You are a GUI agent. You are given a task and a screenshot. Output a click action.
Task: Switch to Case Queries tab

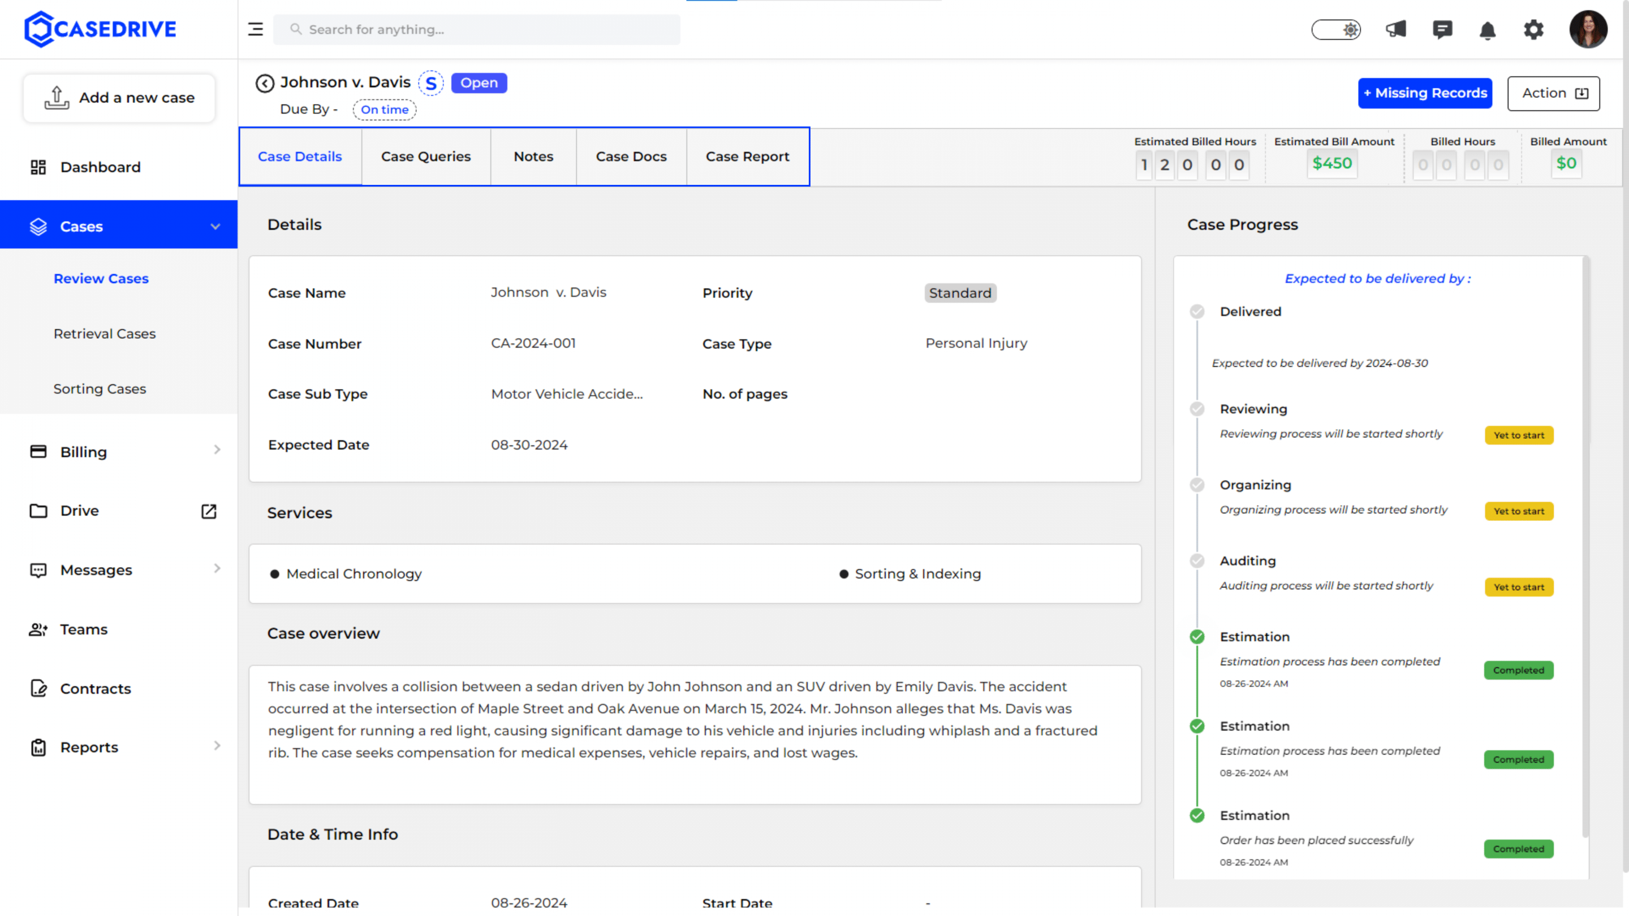coord(425,157)
